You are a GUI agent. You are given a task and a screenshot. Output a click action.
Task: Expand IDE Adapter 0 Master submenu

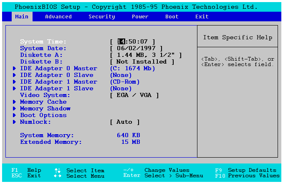pyautogui.click(x=58, y=69)
